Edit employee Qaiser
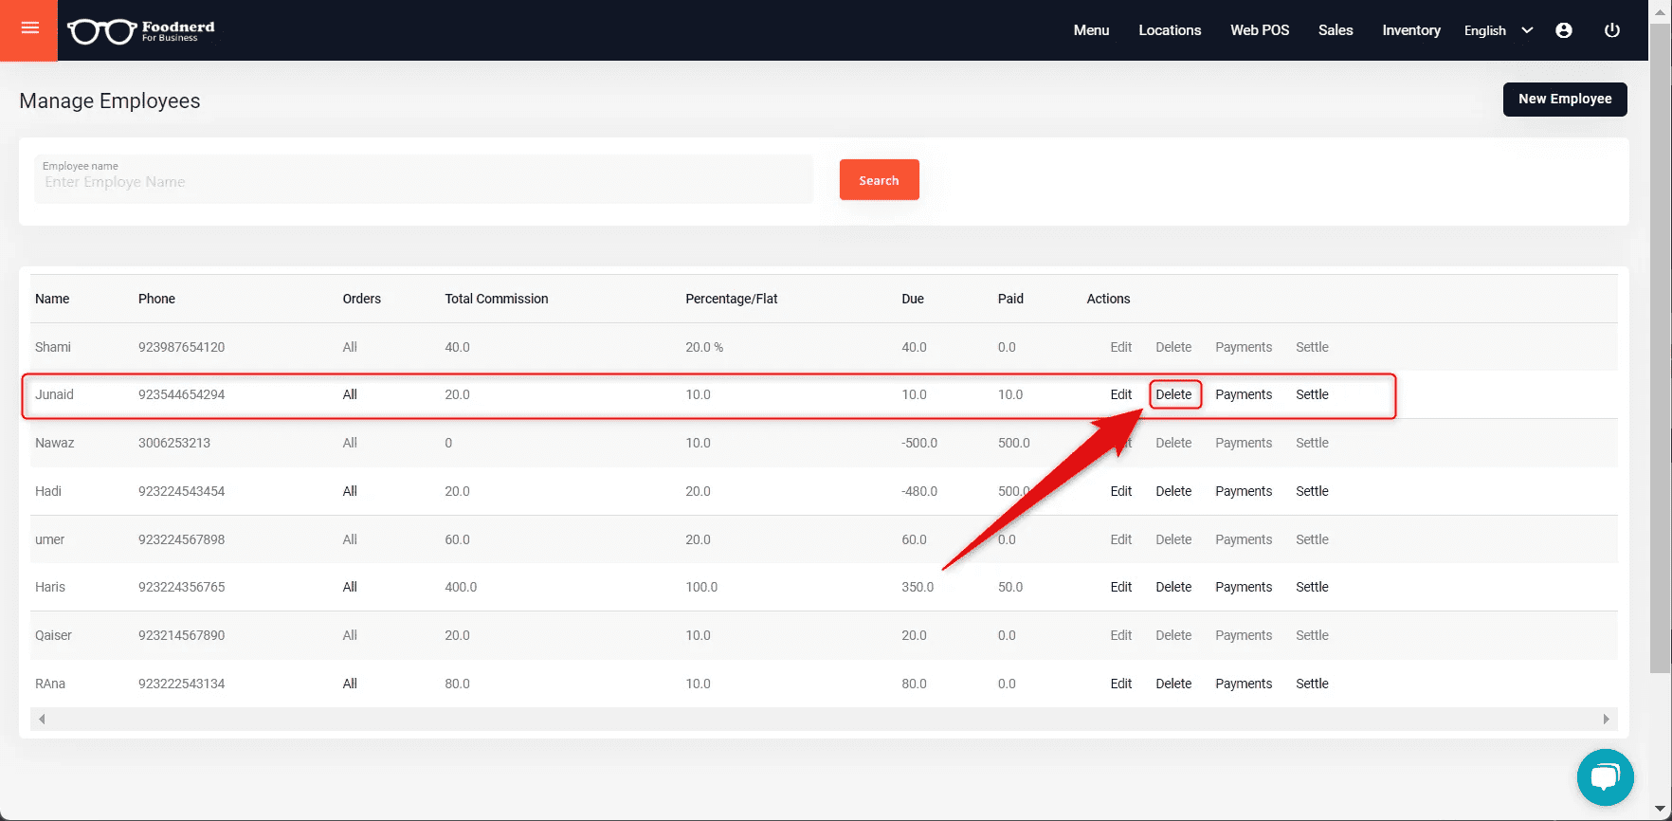 click(x=1121, y=635)
